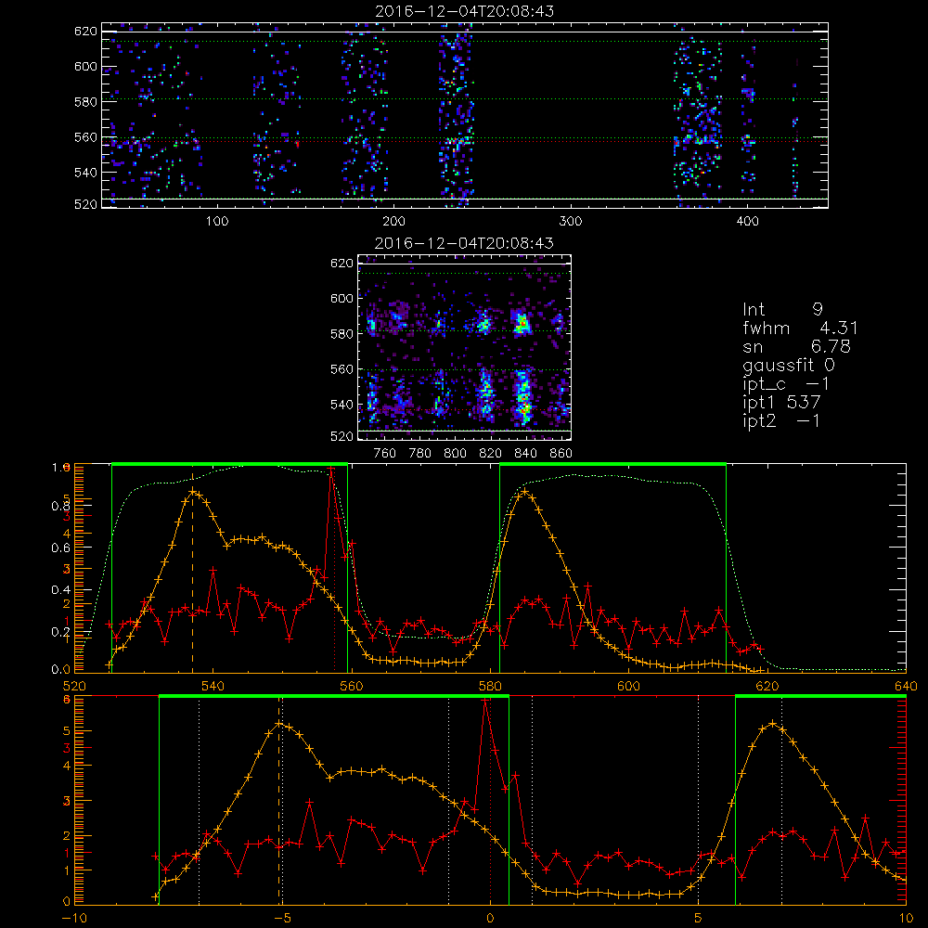This screenshot has height=928, width=928.
Task: Click the top plot's title timestamp 2016-12-04T20:08:43
Action: click(x=465, y=11)
